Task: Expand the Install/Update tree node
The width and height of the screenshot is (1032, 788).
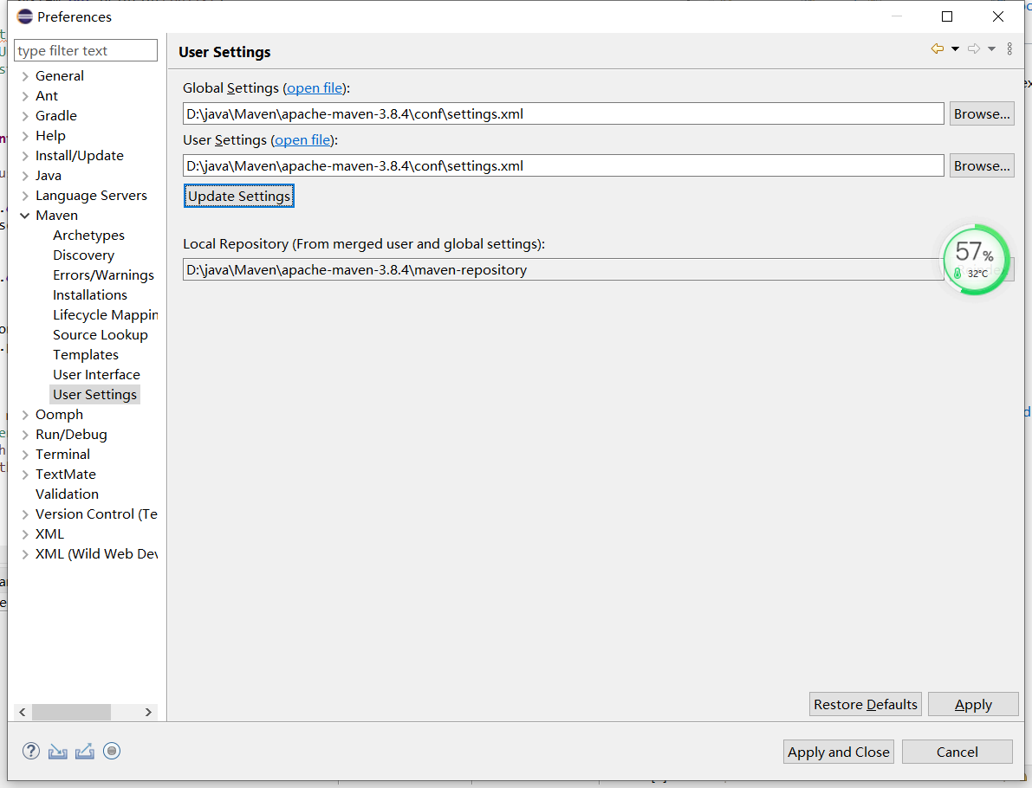Action: pyautogui.click(x=25, y=156)
